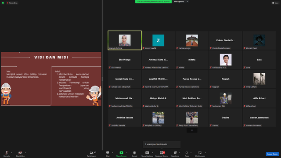Click the Unmute microphone icon
The width and height of the screenshot is (281, 158).
[7, 153]
